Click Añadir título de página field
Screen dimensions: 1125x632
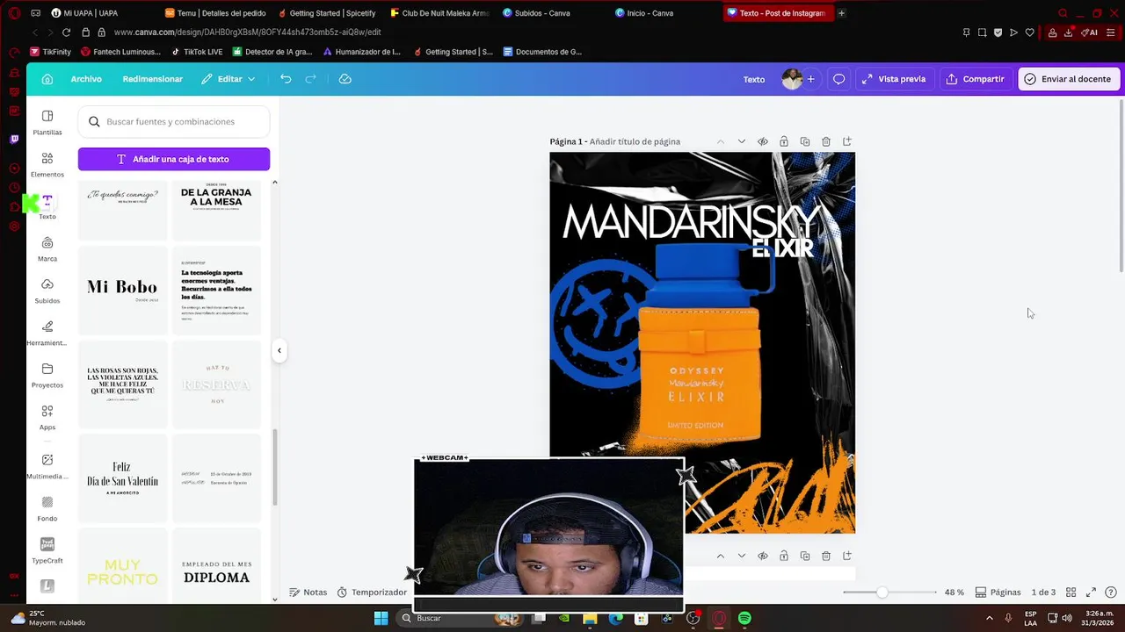(635, 141)
